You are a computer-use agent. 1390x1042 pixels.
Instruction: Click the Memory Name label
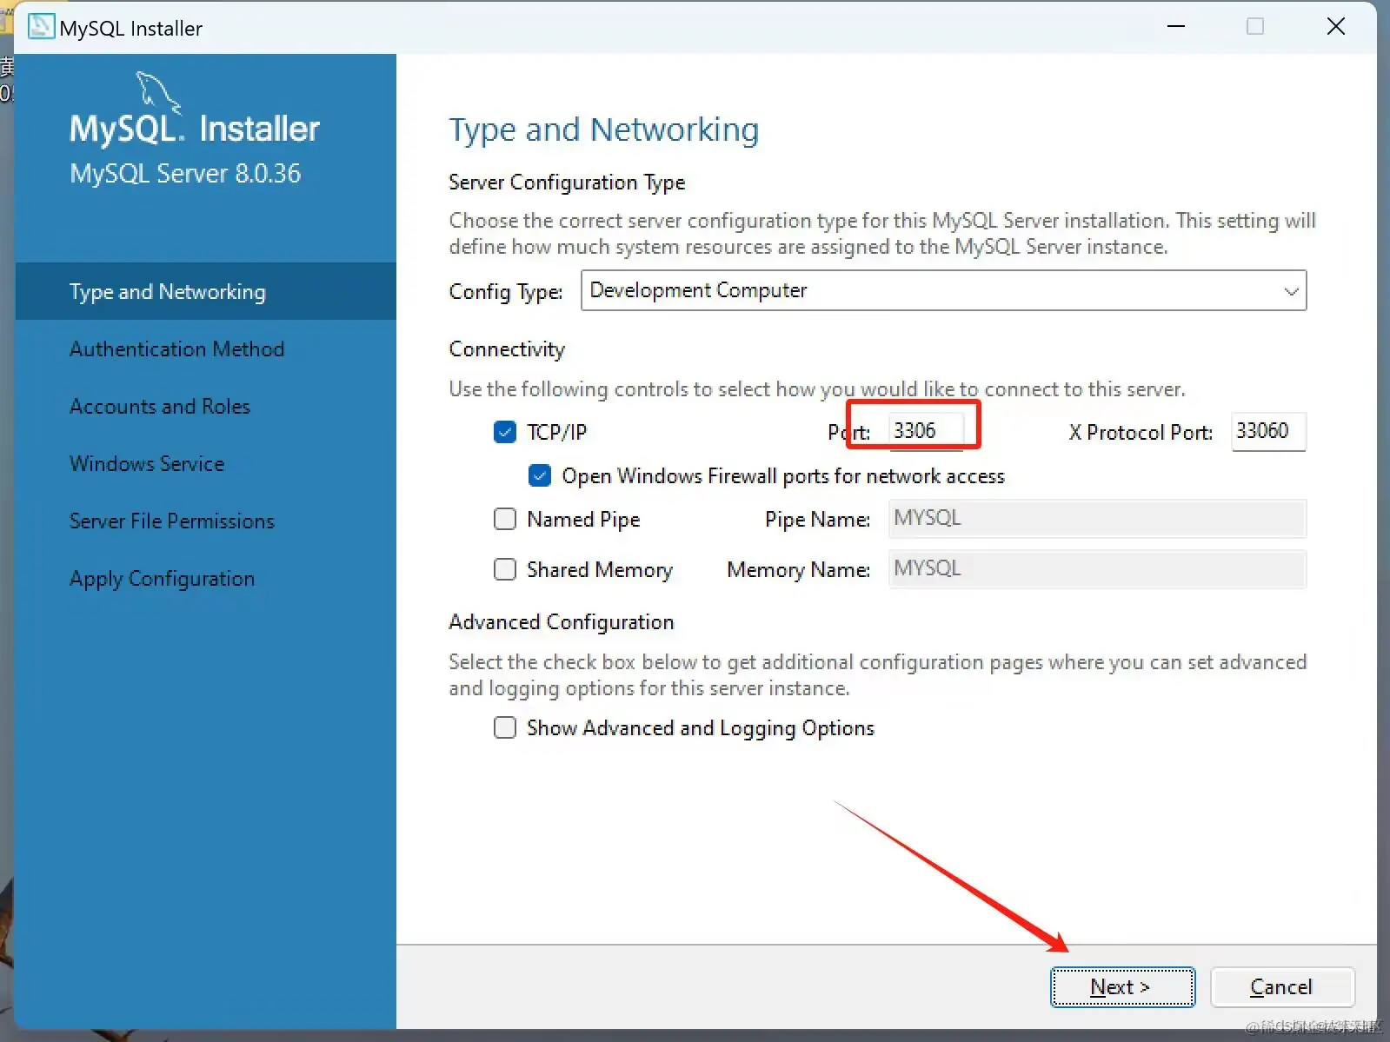(x=799, y=570)
